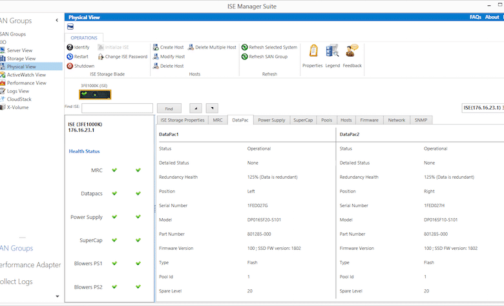
Task: Click first Blowers PS2 health check mark
Action: click(x=114, y=287)
